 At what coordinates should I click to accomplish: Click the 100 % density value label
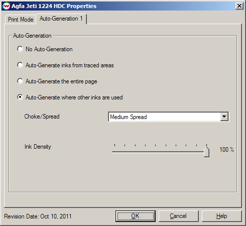[226, 150]
